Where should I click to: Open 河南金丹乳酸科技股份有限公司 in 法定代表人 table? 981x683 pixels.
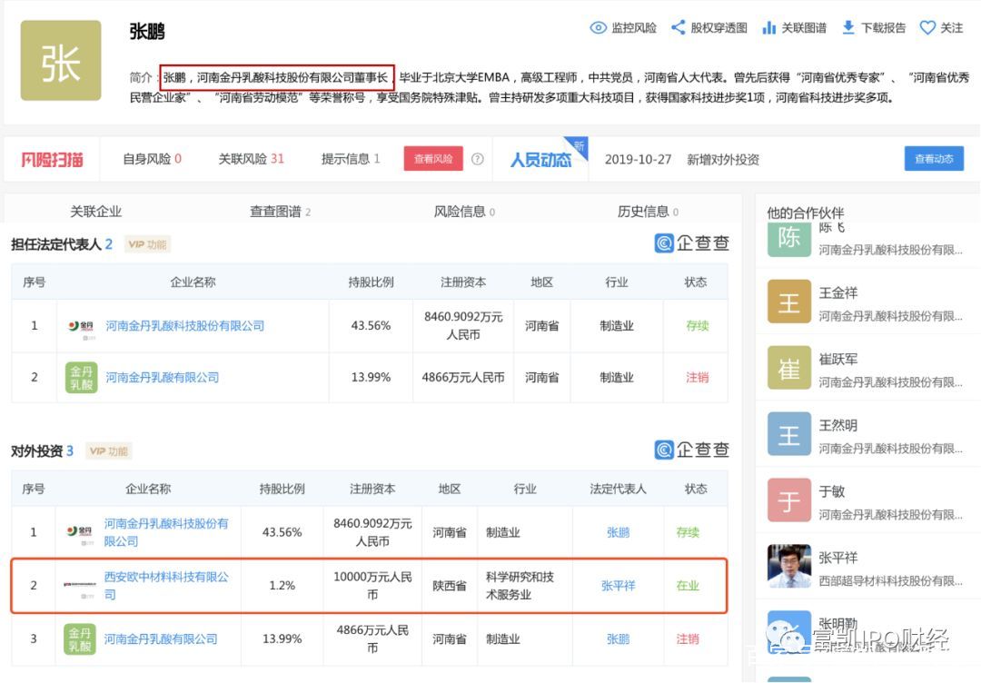pyautogui.click(x=184, y=326)
